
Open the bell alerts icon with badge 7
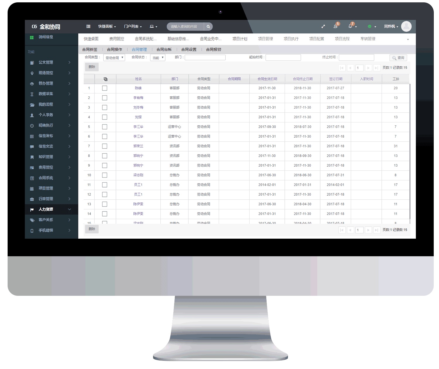pos(350,26)
